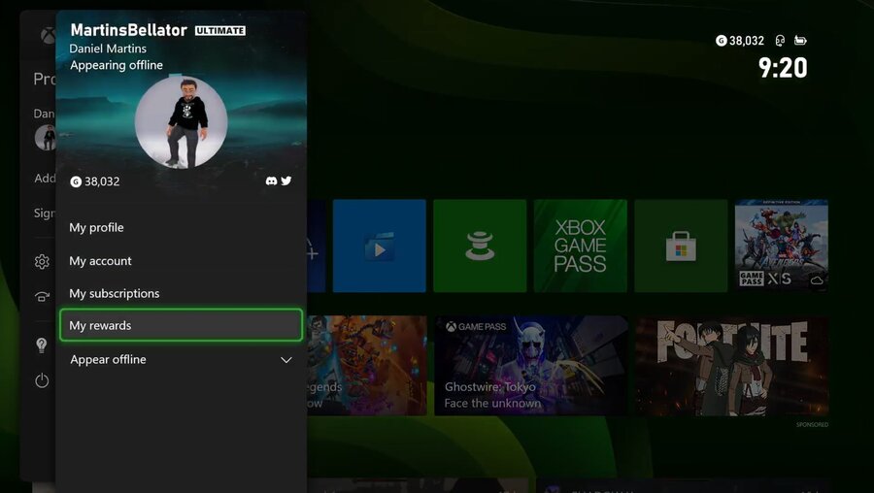Click the small profile avatar in sidebar

(x=45, y=138)
